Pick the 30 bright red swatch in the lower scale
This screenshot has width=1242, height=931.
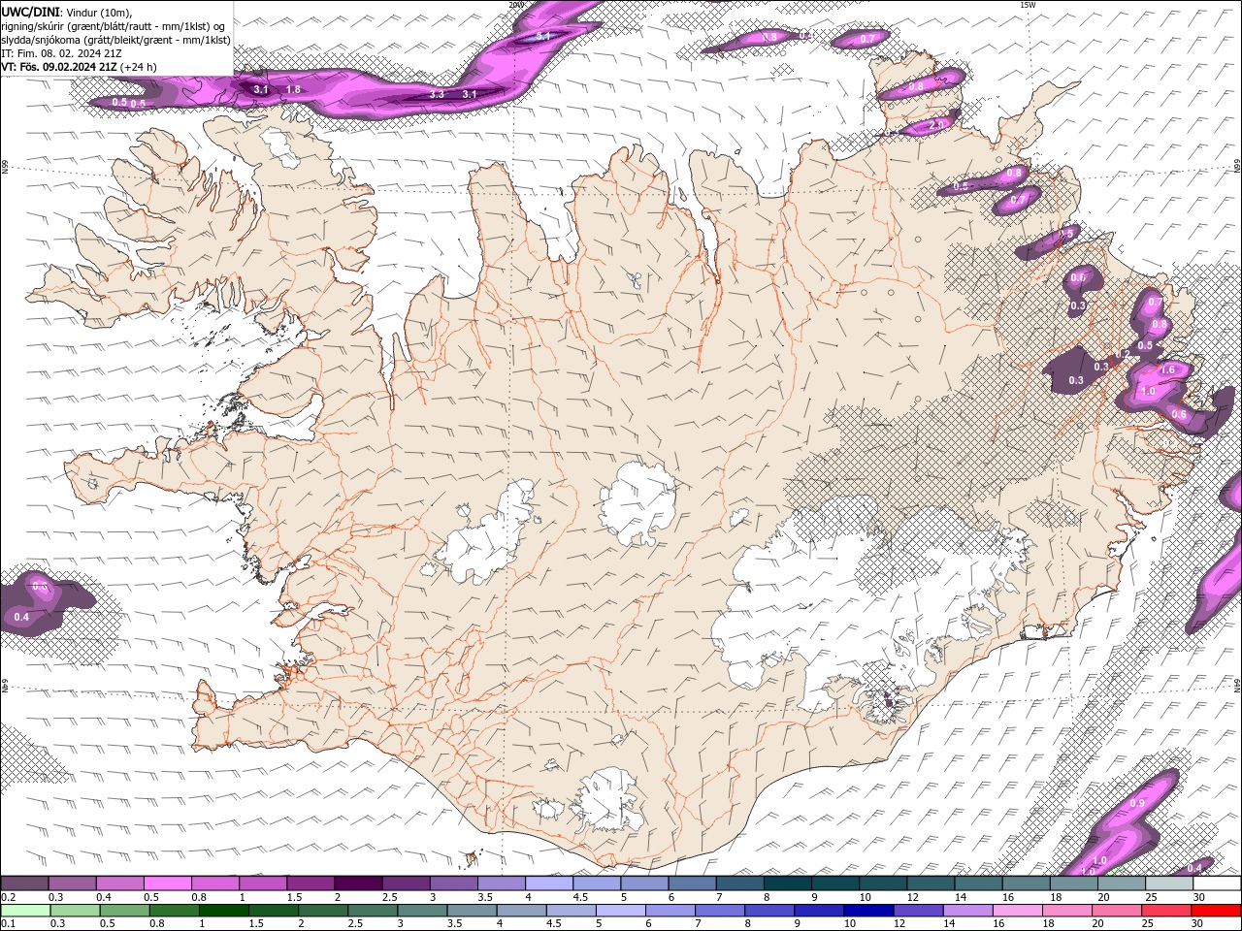(x=1217, y=910)
